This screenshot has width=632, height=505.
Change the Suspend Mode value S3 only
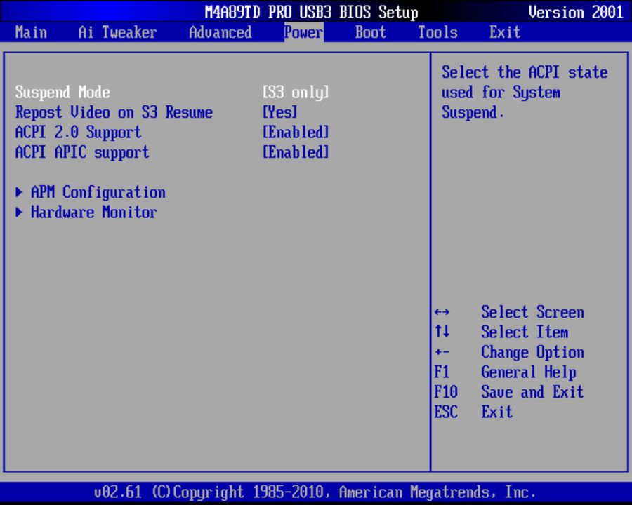296,92
